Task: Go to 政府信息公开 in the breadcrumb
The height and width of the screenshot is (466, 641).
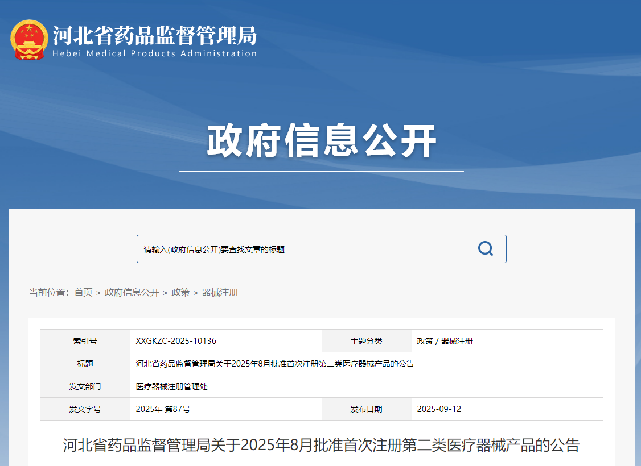Action: 132,293
